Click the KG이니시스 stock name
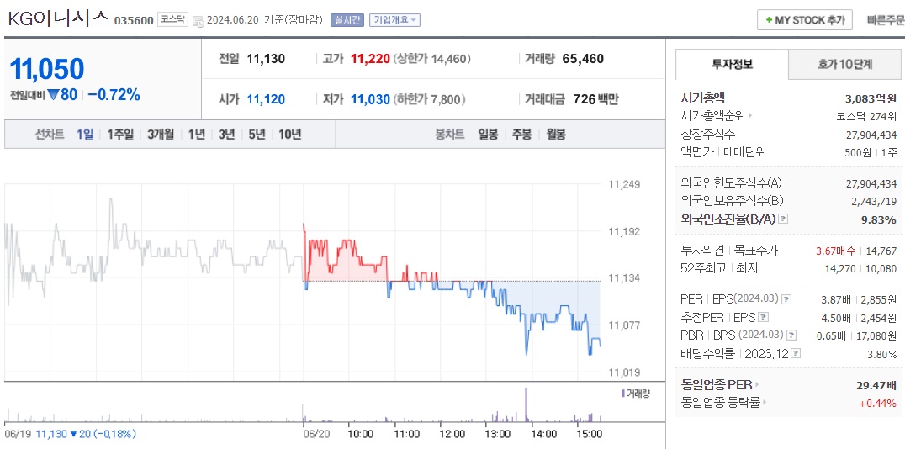The width and height of the screenshot is (905, 449). click(x=58, y=18)
